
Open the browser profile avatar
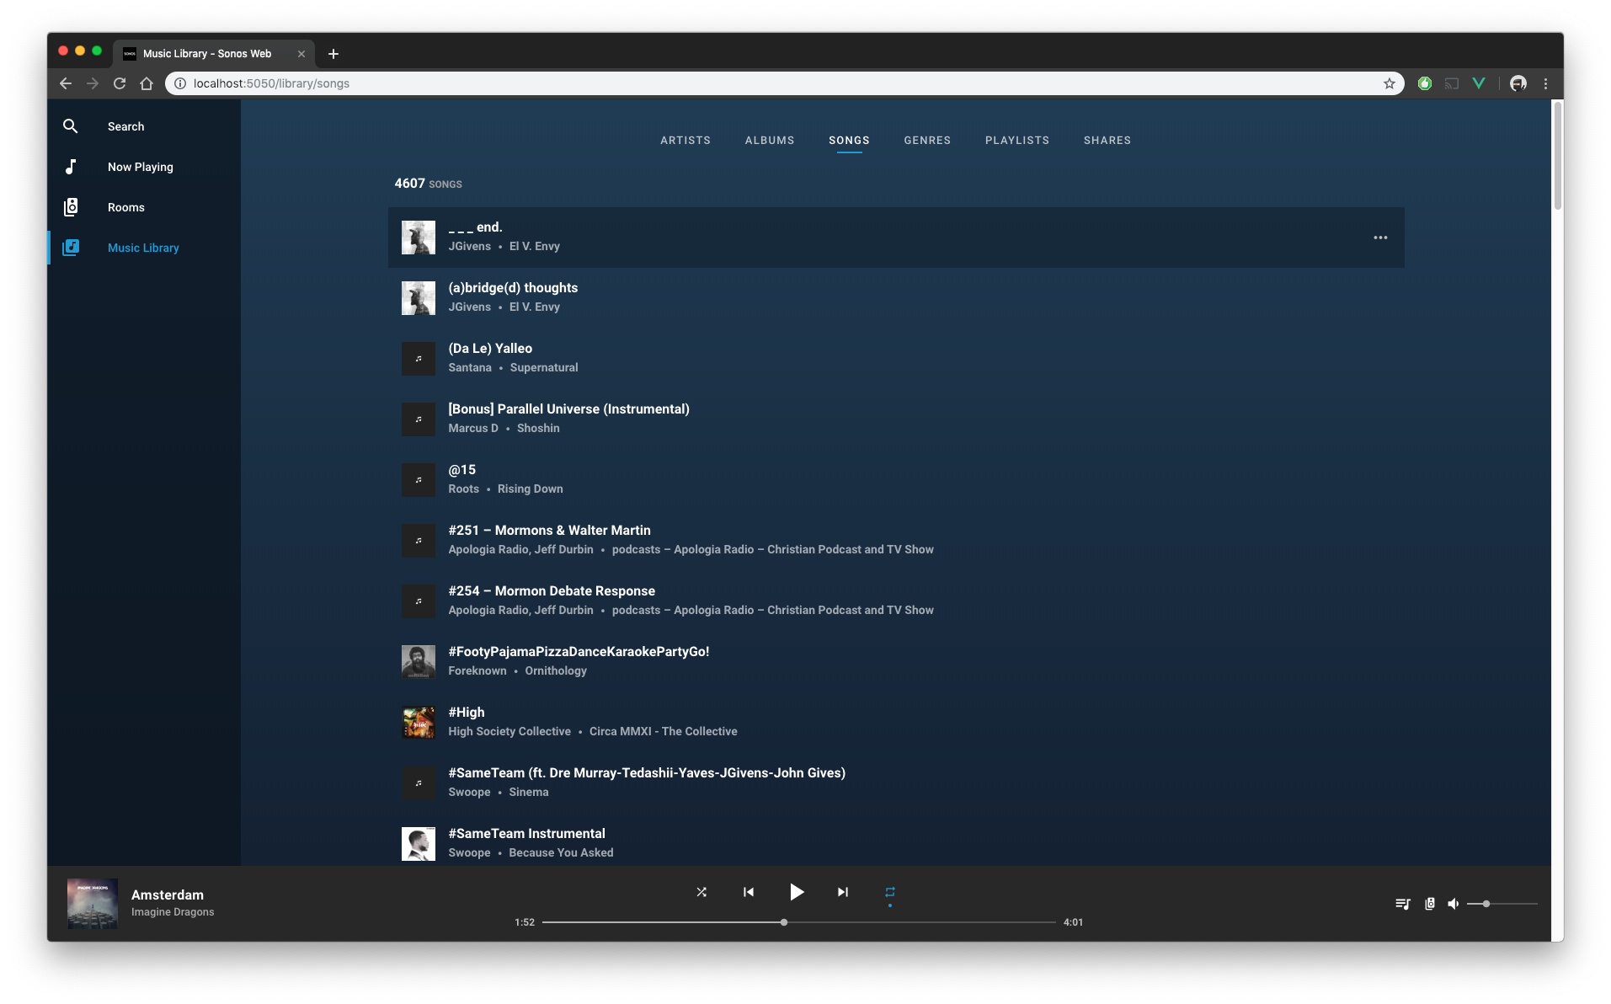pos(1518,83)
